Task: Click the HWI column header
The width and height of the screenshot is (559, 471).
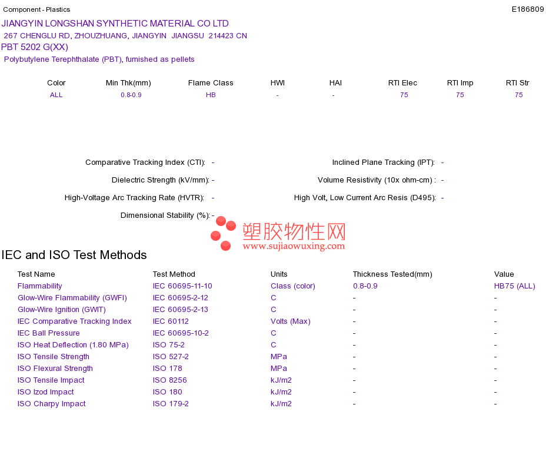Action: coord(278,83)
